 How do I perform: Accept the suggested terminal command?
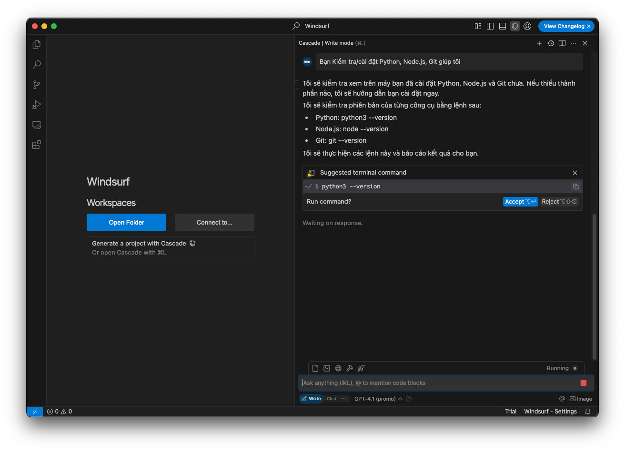(520, 202)
